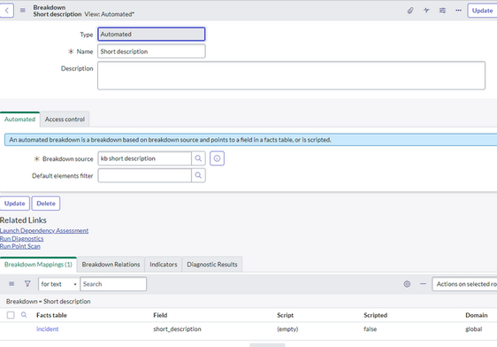
Task: Open list personalize gear icon
Action: (407, 284)
